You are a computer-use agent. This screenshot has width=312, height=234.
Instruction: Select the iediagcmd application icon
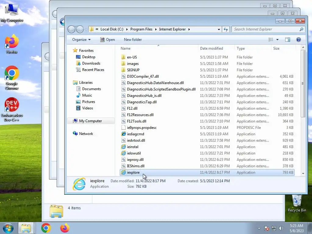124,134
